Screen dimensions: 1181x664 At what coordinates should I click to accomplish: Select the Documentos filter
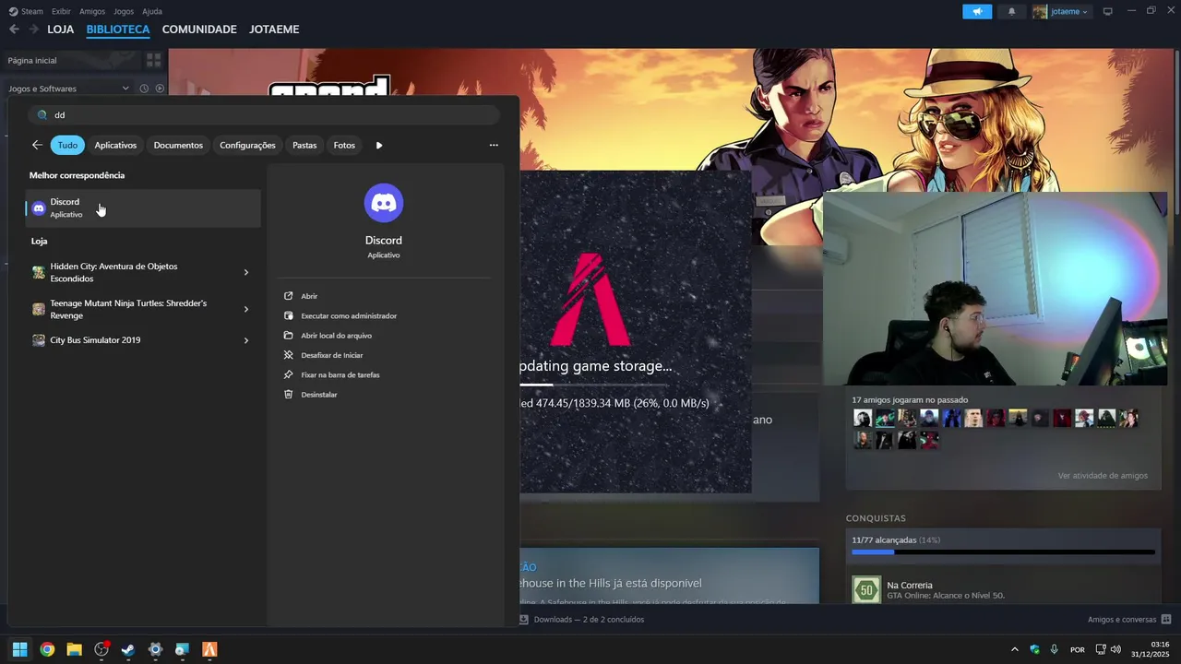tap(178, 145)
